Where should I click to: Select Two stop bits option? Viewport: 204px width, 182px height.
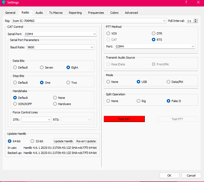[x=68, y=83]
